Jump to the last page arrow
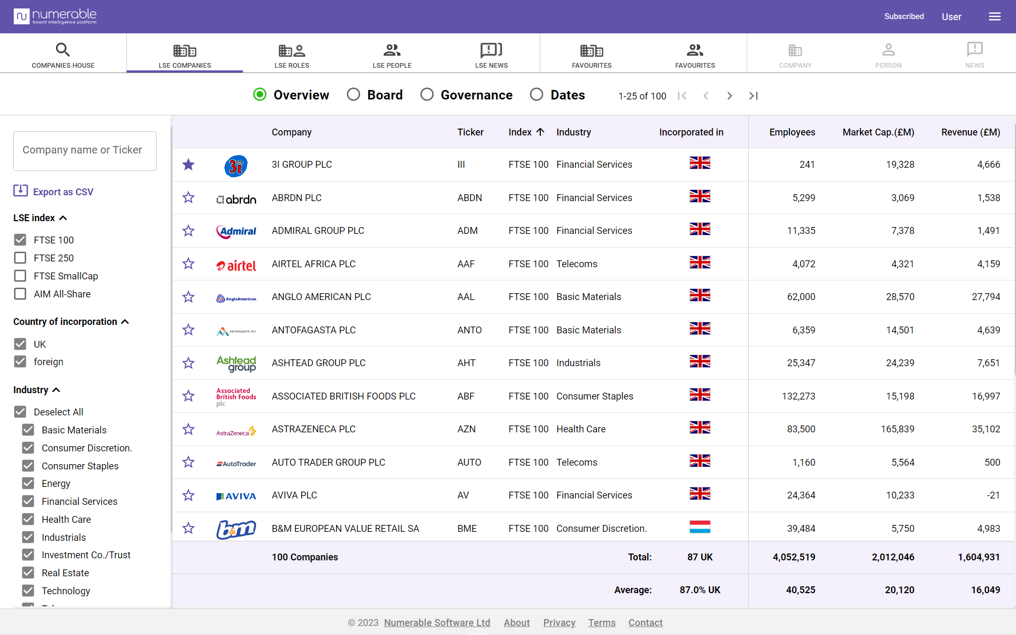 [754, 96]
